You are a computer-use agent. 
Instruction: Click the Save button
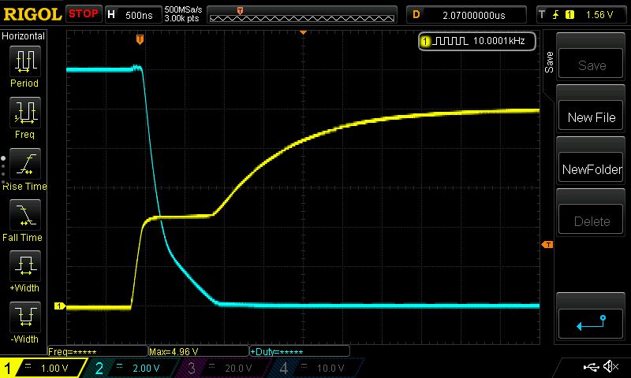[591, 63]
